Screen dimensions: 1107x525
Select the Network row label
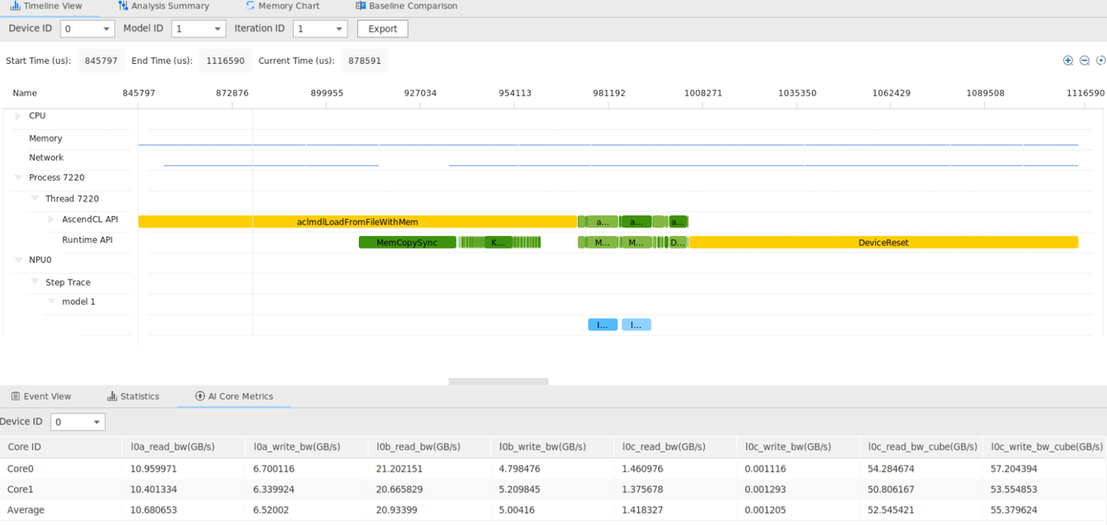(46, 157)
